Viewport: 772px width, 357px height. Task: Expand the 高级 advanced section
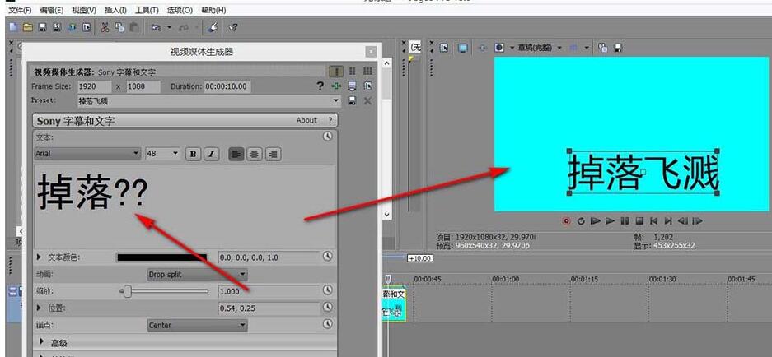(42, 342)
